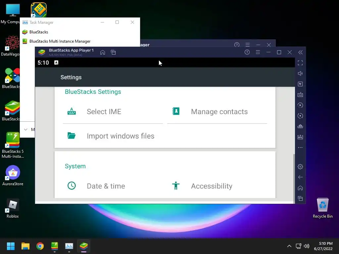Open the Geometry Dash desktop shortcut

[x=39, y=10]
